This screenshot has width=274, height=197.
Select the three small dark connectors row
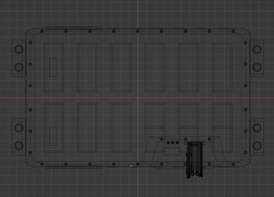pos(173,143)
